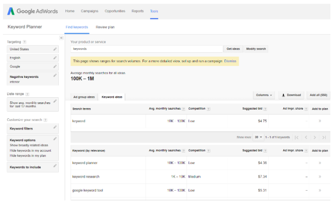The image size is (335, 205).
Task: Click the 1K – 10K monthly searches cell
Action: click(x=178, y=176)
